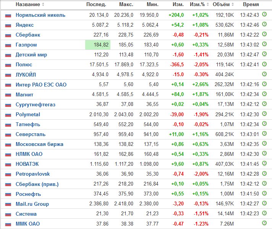
Task: Sort table by Название column arrows
Action: (x=43, y=4)
